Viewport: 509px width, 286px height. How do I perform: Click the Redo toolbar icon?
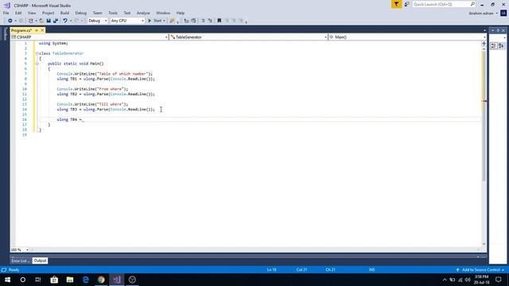click(x=76, y=21)
